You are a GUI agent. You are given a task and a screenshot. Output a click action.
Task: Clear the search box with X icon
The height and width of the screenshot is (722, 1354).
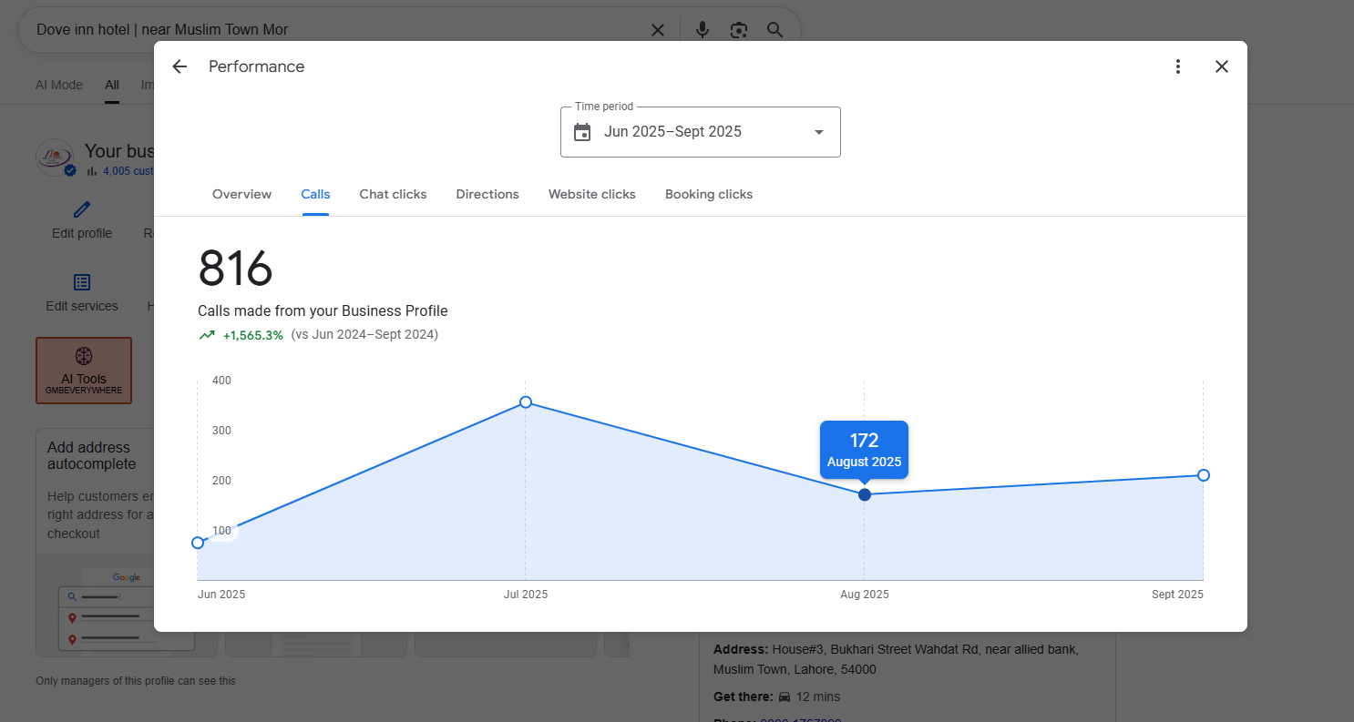coord(658,30)
